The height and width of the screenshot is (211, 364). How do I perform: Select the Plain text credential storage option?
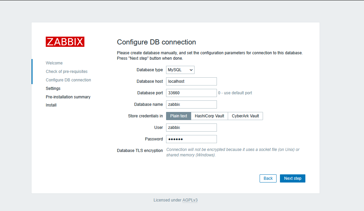point(179,116)
